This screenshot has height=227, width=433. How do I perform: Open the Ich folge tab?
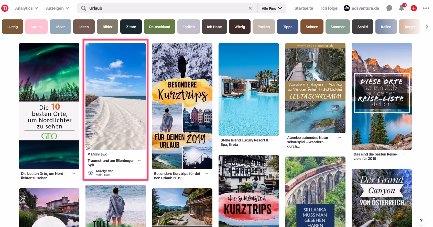tap(329, 8)
